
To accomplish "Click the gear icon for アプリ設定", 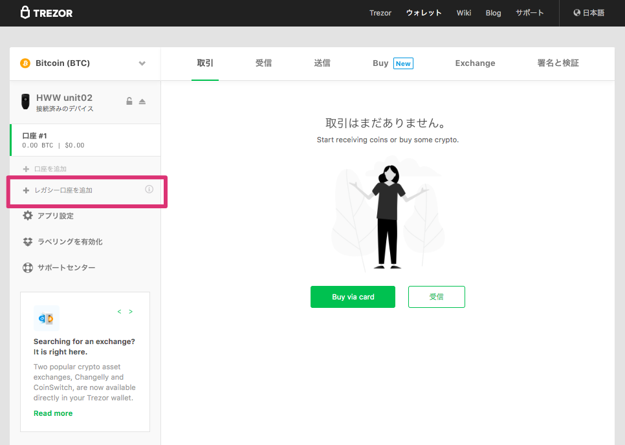I will 28,215.
